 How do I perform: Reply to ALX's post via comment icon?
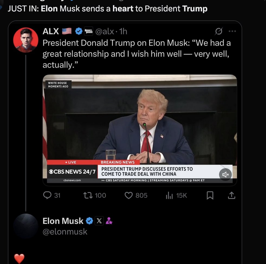tap(47, 195)
